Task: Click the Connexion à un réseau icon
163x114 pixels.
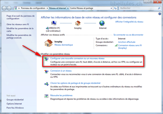Action: [46, 72]
